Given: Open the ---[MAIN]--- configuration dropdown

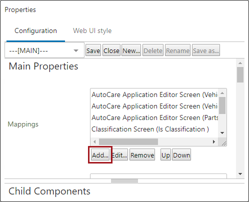Looking at the screenshot, I should click(44, 50).
